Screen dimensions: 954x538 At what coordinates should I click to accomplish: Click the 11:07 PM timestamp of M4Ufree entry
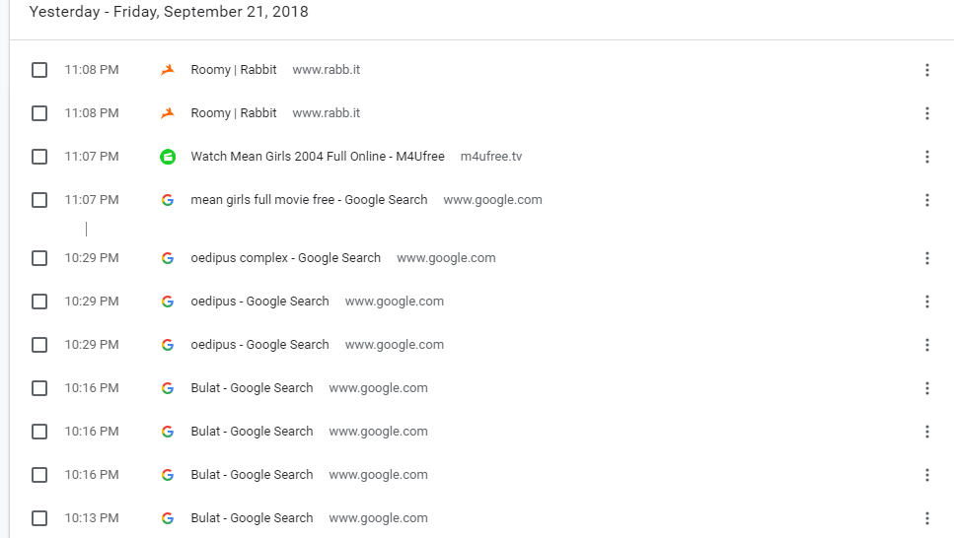(x=92, y=157)
